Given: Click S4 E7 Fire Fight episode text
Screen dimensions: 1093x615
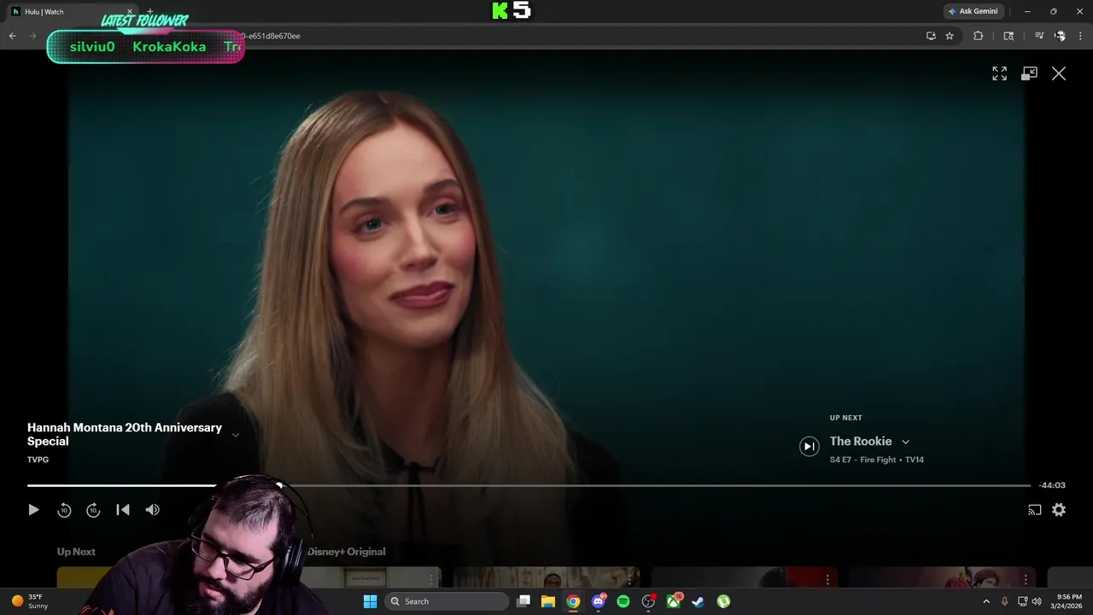Looking at the screenshot, I should click(862, 460).
